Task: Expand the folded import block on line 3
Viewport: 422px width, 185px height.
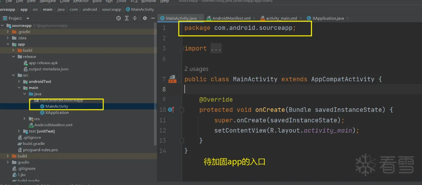Action: click(x=181, y=49)
